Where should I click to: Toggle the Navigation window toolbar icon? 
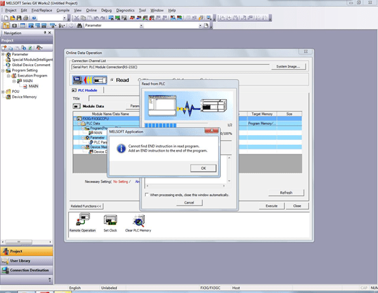[x=6, y=25]
